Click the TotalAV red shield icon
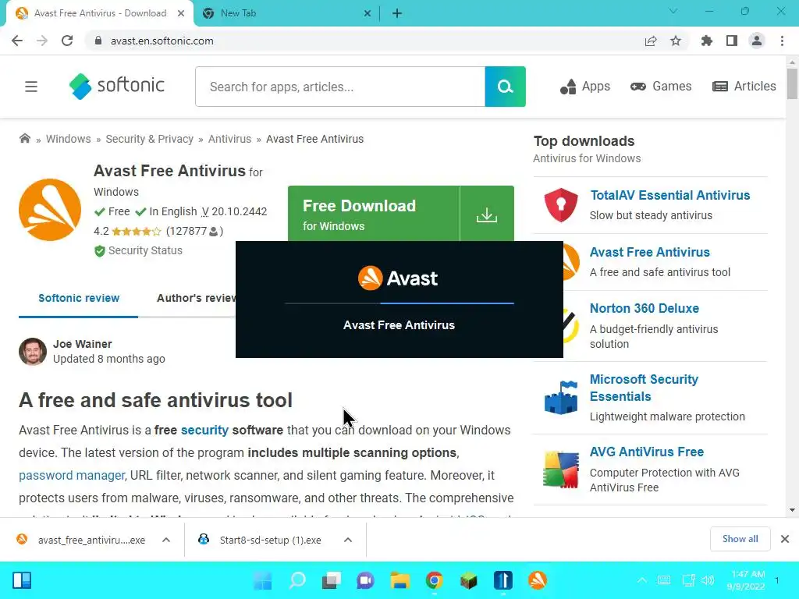This screenshot has width=799, height=599. (561, 205)
